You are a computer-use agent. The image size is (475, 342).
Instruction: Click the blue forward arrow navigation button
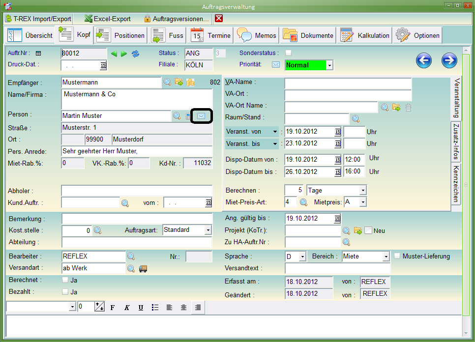pos(449,60)
